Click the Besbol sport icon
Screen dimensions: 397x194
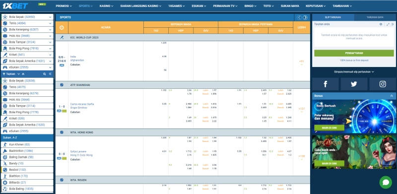(x=5, y=170)
